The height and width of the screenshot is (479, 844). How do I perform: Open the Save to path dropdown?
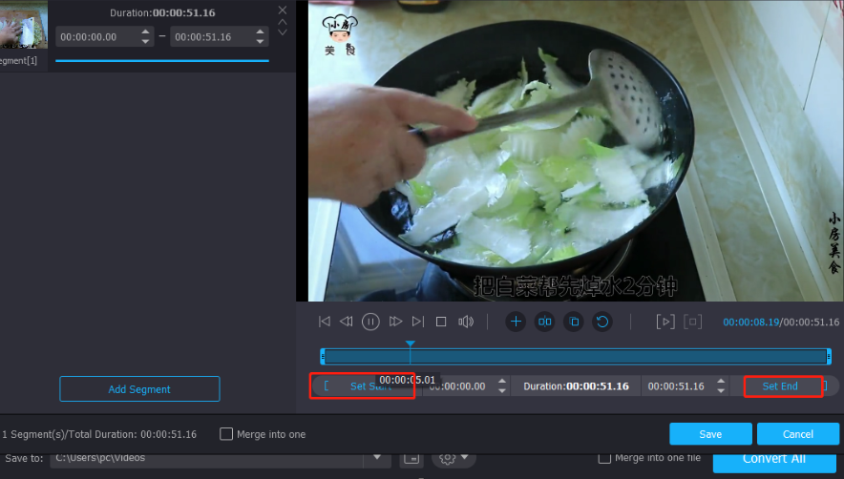pyautogui.click(x=377, y=458)
